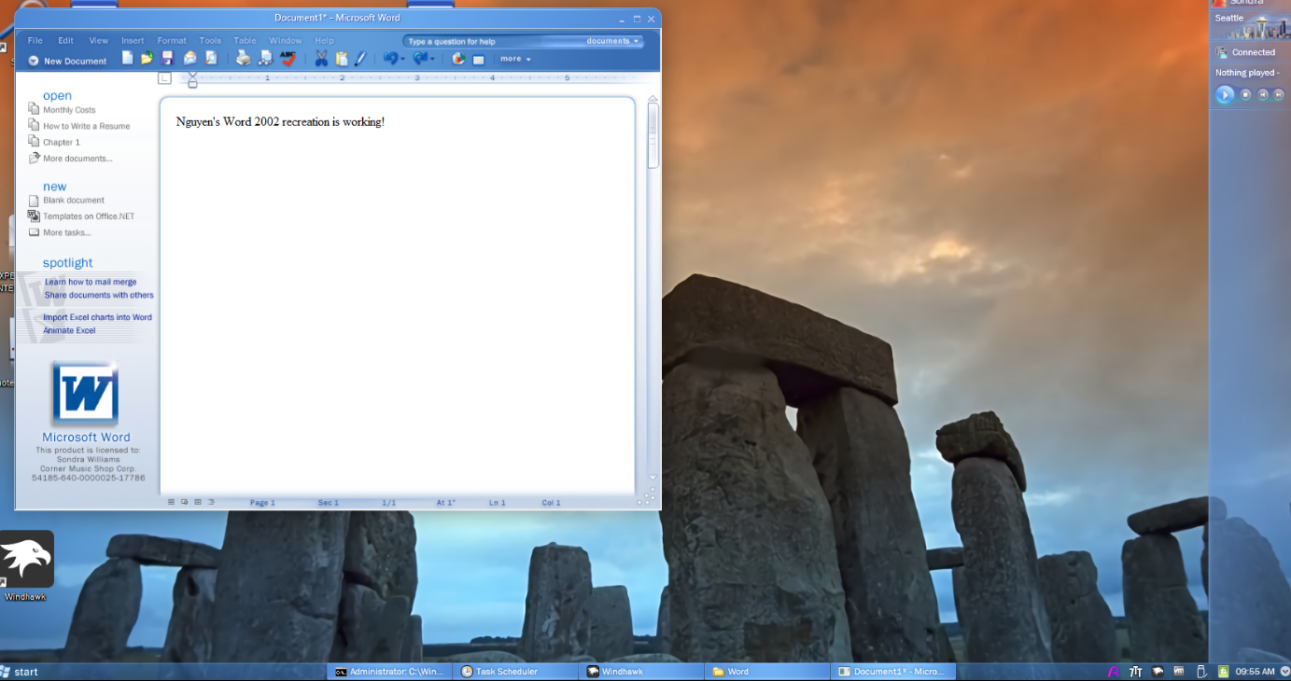Screen dimensions: 1291x681
Task: Click the envelope e-mail toolbar icon
Action: pyautogui.click(x=190, y=59)
